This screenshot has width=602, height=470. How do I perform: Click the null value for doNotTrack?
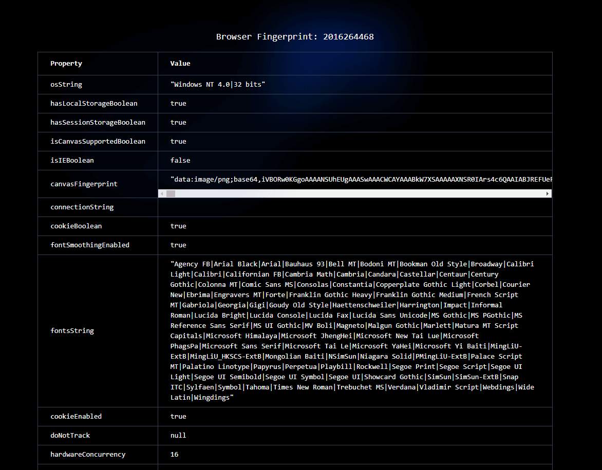(x=178, y=435)
